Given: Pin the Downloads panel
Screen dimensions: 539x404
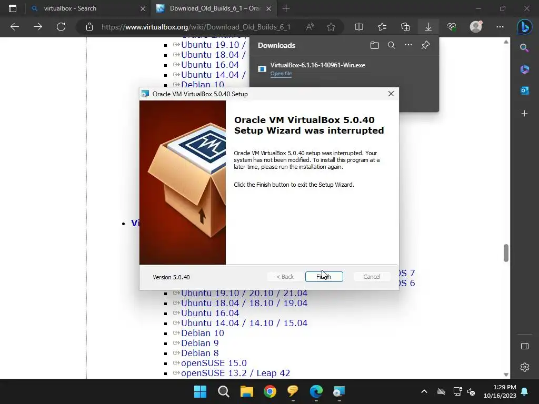Looking at the screenshot, I should [x=425, y=45].
